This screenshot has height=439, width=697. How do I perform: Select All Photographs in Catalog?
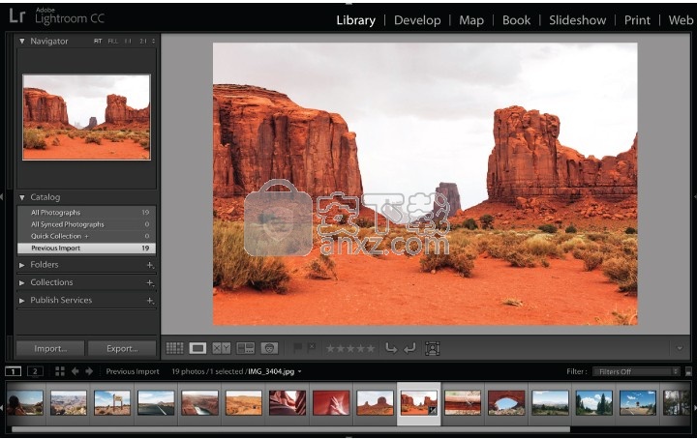click(87, 212)
